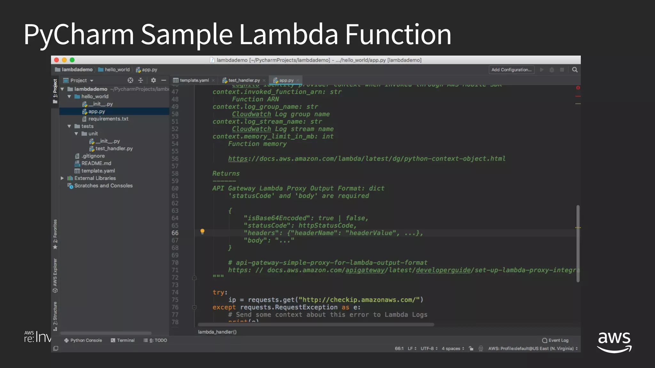655x368 pixels.
Task: Open the Terminal tool window
Action: [x=123, y=340]
